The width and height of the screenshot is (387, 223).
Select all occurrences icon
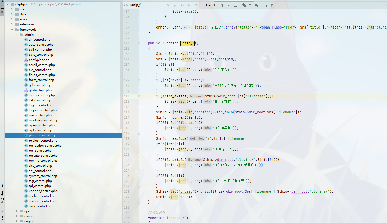(257, 5)
